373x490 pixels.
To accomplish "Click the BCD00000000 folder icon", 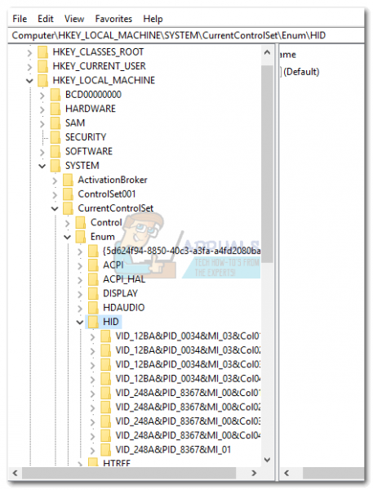I will [x=56, y=95].
